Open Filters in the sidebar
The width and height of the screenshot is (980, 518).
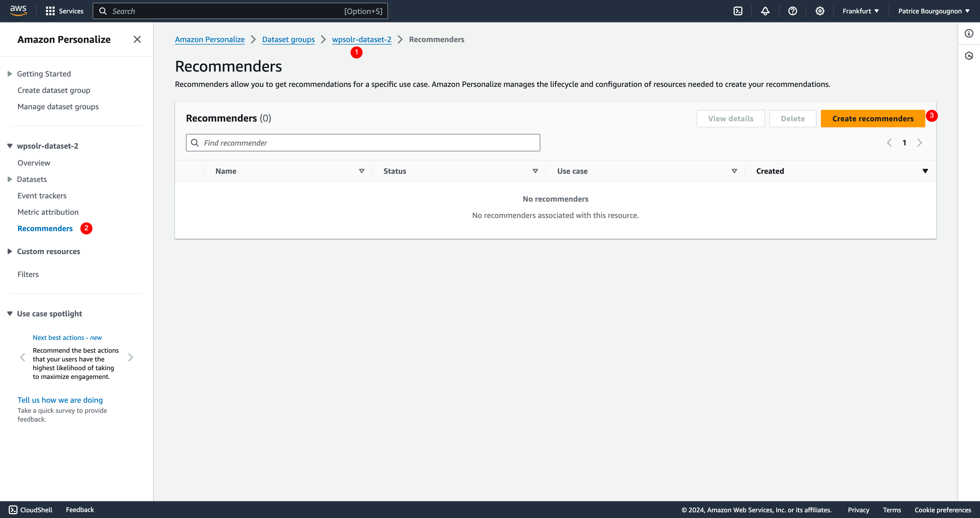pyautogui.click(x=28, y=274)
